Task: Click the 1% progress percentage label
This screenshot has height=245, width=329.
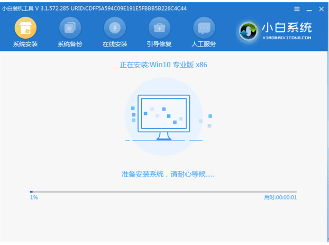Action: point(34,197)
